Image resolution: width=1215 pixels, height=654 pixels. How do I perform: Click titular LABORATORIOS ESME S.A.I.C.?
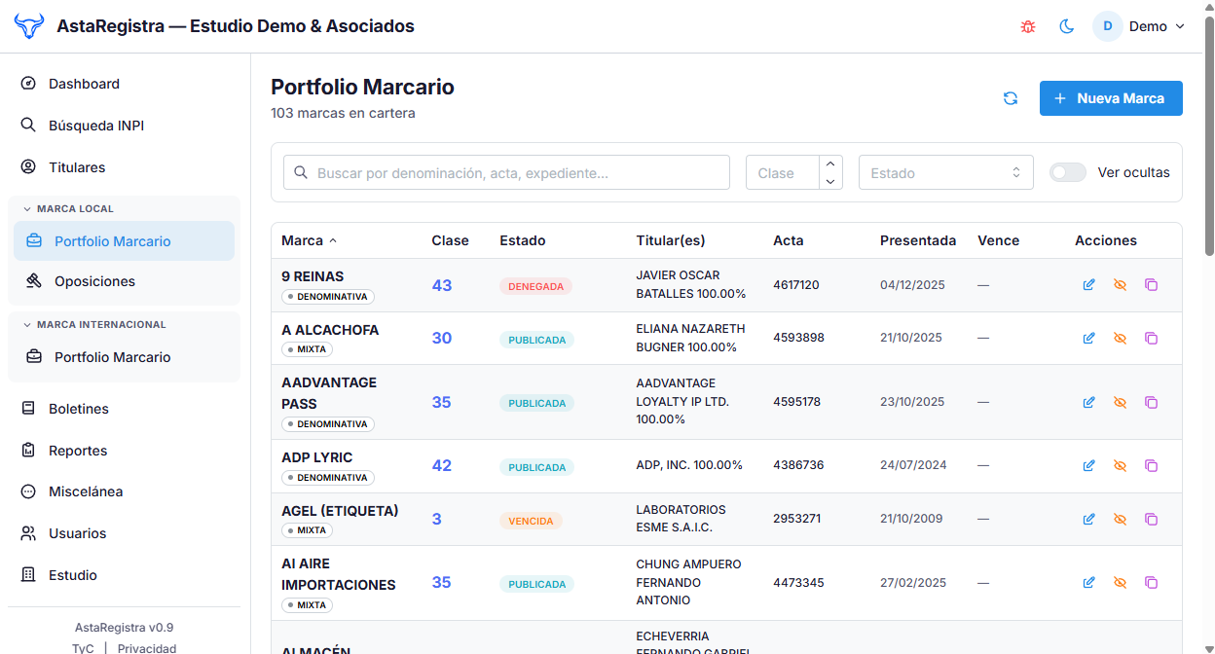click(x=681, y=519)
